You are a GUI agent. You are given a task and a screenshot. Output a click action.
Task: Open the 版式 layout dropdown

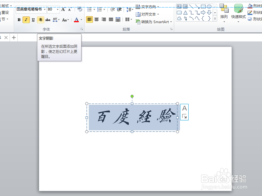6,6
